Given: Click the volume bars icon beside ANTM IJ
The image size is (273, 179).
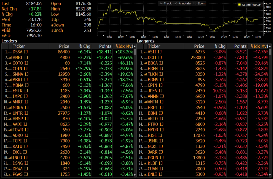Looking at the screenshot, I should 145,102.
